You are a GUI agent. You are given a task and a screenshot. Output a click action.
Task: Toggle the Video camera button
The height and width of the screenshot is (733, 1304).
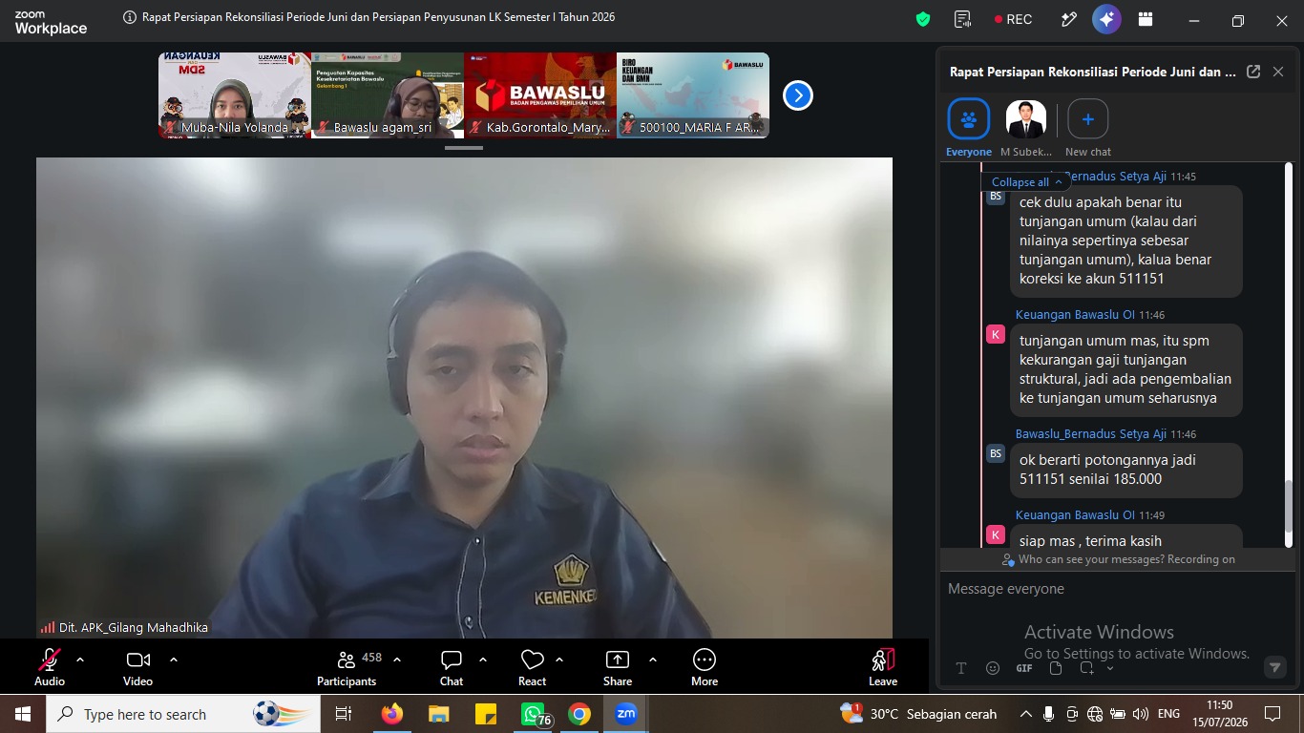pos(137,666)
